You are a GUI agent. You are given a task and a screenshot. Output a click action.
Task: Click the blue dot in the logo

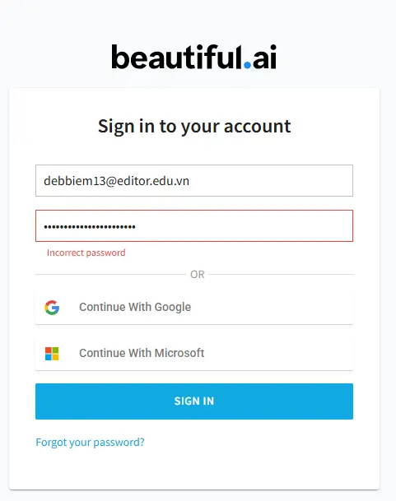click(247, 64)
